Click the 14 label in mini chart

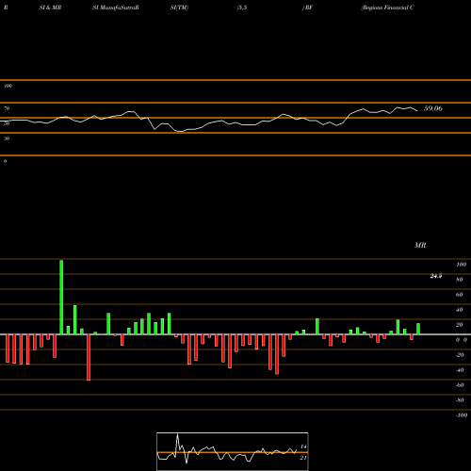(303, 447)
